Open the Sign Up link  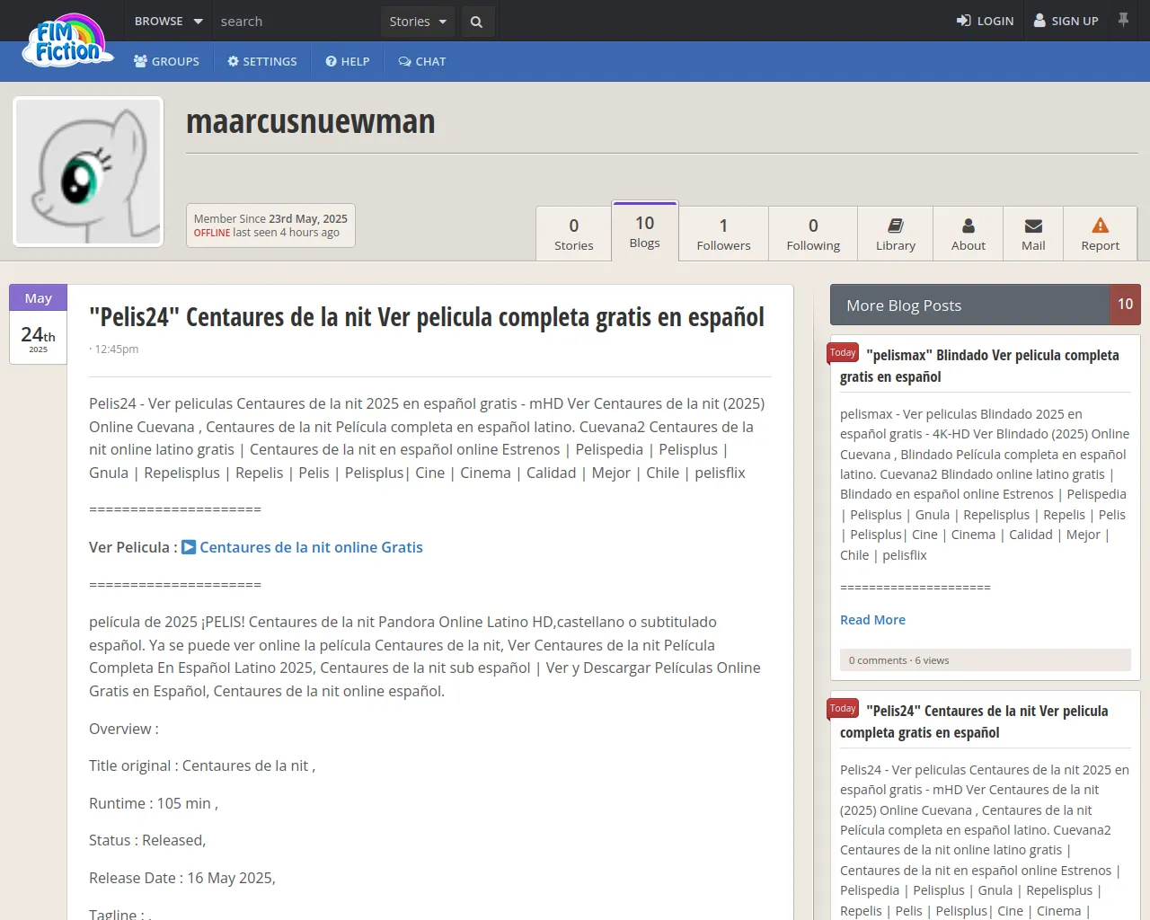[1066, 21]
